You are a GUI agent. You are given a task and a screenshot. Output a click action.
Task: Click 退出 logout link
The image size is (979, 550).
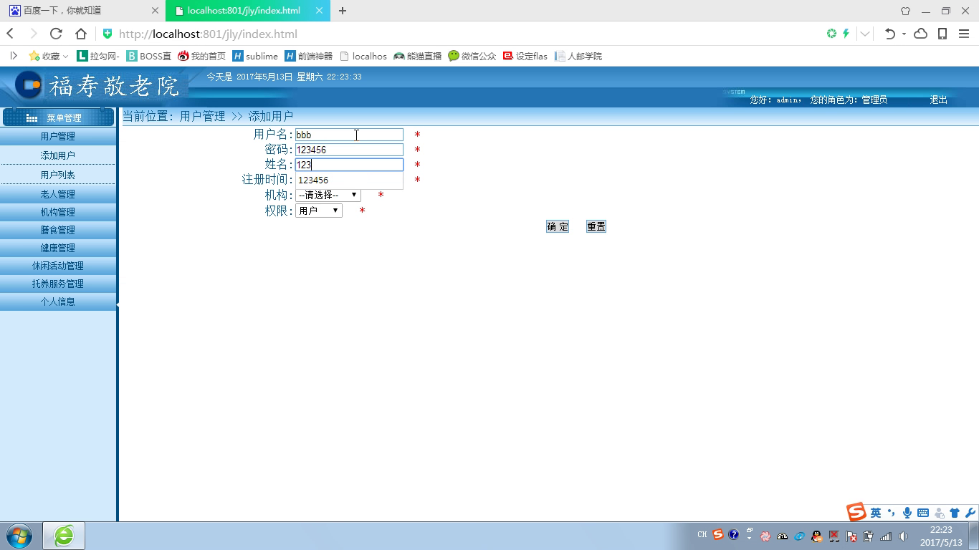click(939, 100)
